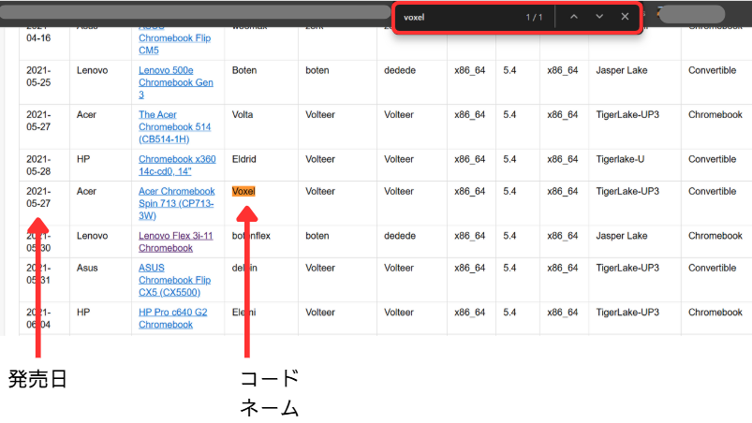Click Chromebook form factor in Volta row
The height and width of the screenshot is (423, 752).
715,115
